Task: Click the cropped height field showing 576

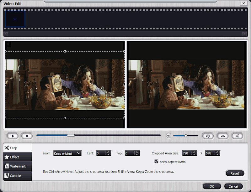Action: click(210, 153)
